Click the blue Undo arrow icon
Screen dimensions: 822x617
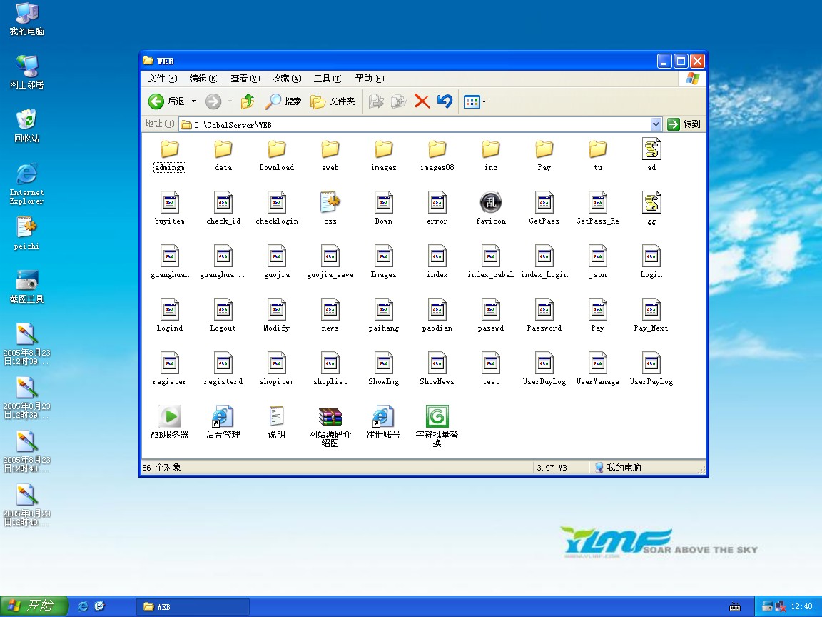[x=445, y=101]
